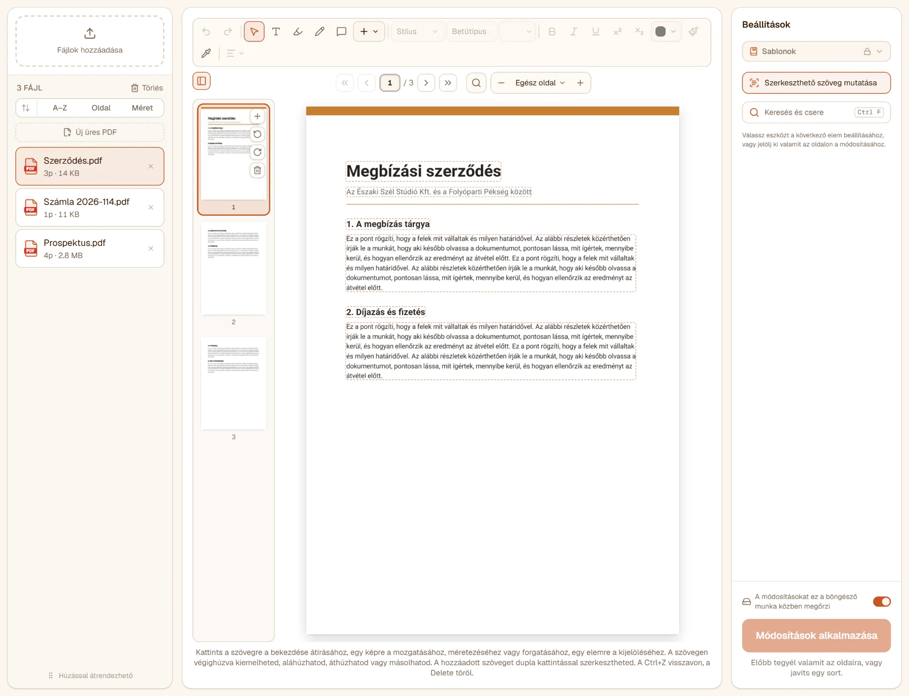This screenshot has height=696, width=909.
Task: Sort files by Méret
Action: 142,108
